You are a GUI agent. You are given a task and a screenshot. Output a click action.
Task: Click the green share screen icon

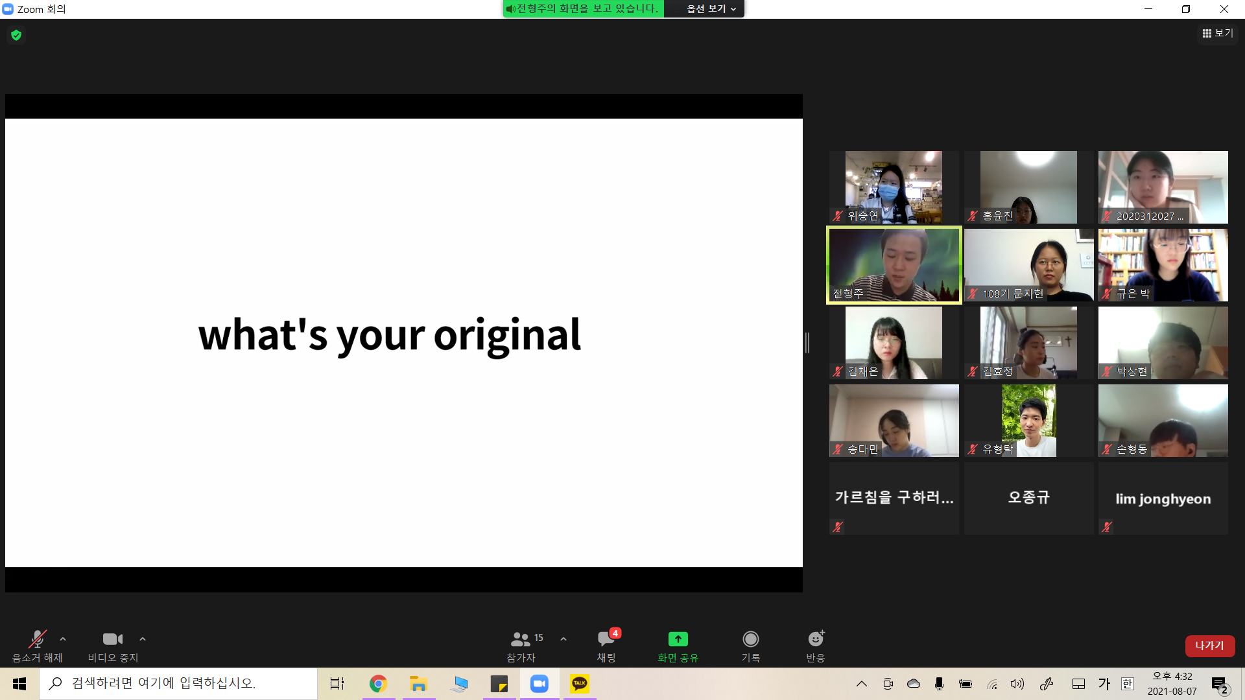(x=678, y=640)
